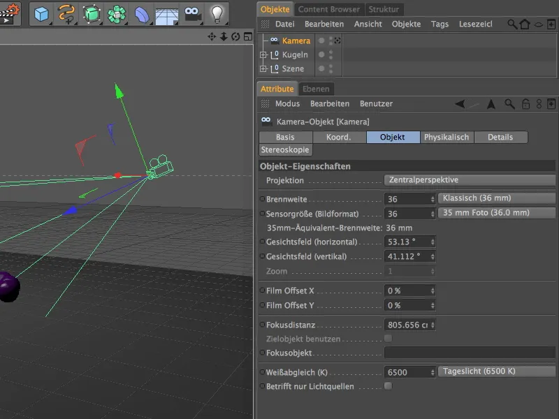Image resolution: width=559 pixels, height=419 pixels.
Task: Click viewport rotate camera icon
Action: coord(235,37)
